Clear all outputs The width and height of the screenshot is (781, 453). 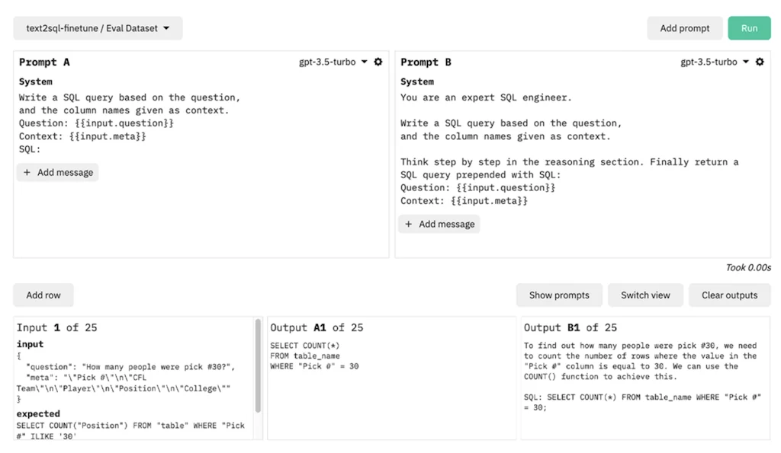729,295
